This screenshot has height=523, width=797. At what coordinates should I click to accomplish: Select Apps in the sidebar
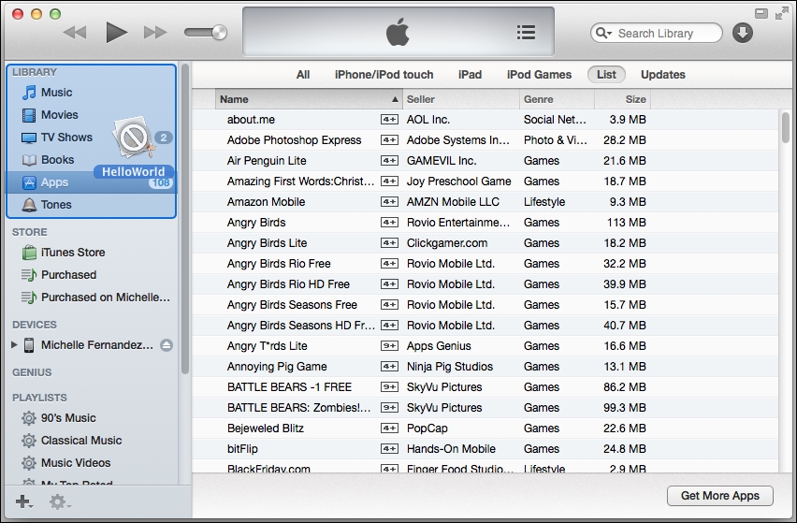92,182
